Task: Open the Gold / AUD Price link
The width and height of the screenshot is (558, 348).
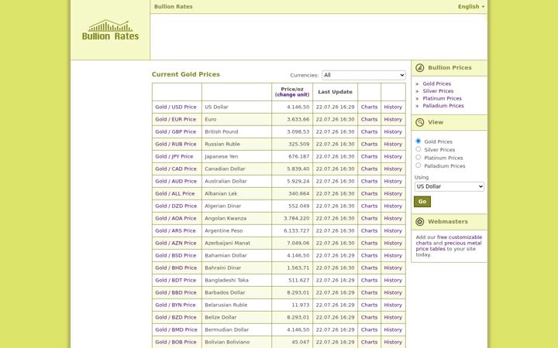Action: (176, 182)
